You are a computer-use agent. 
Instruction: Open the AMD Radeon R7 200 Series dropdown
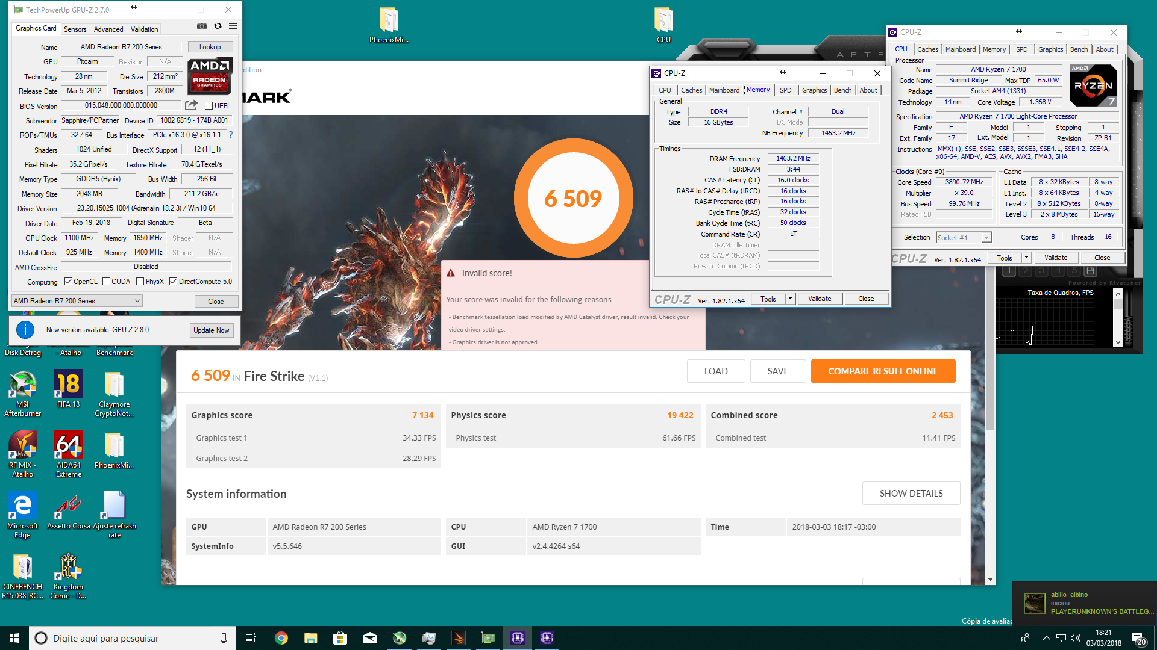click(x=77, y=301)
